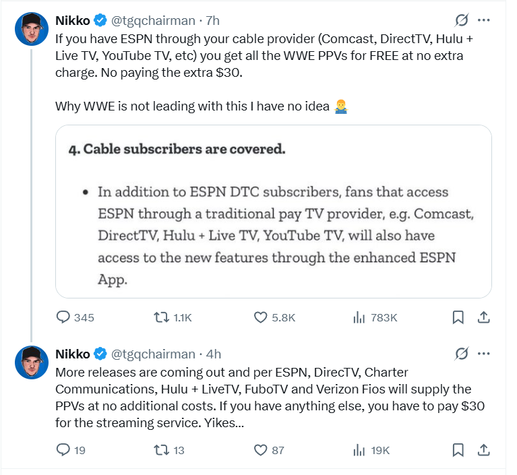View analytics of the 783K-view tweet
517x475 pixels.
click(359, 317)
